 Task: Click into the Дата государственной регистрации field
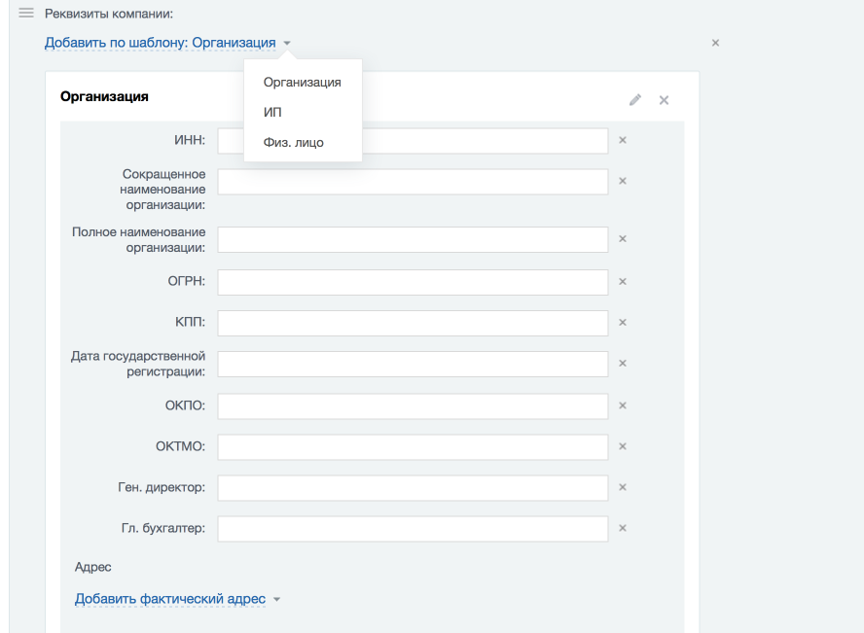(x=413, y=364)
